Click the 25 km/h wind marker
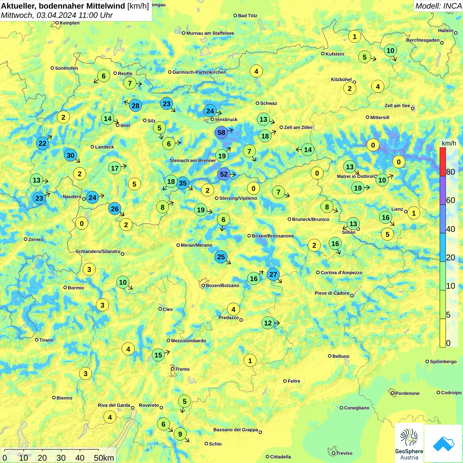This screenshot has width=463, height=463. (x=221, y=257)
